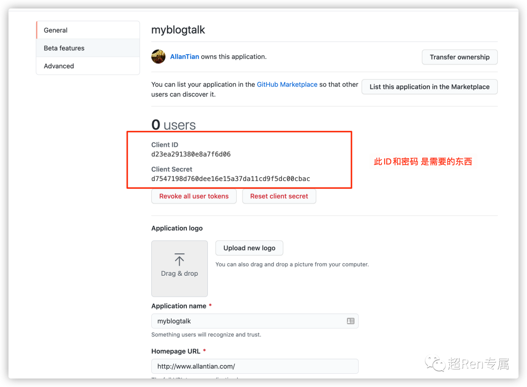Open the Beta features tab
The image size is (527, 387).
tap(88, 48)
